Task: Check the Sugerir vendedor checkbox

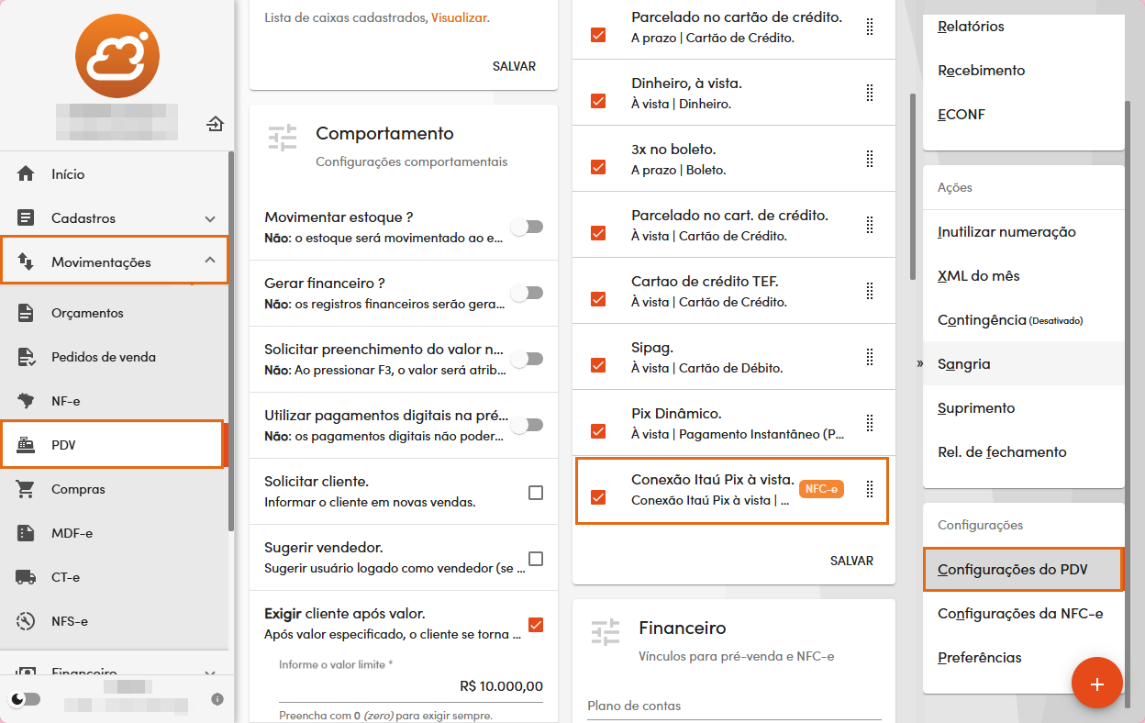Action: click(536, 559)
